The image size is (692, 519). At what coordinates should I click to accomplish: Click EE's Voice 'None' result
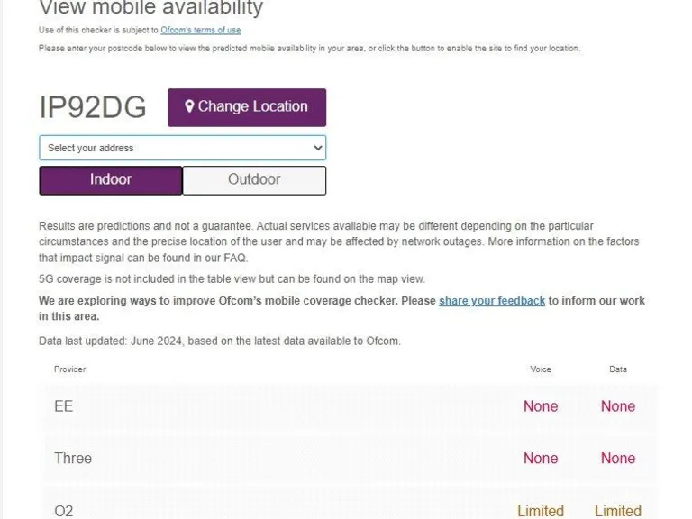(541, 406)
